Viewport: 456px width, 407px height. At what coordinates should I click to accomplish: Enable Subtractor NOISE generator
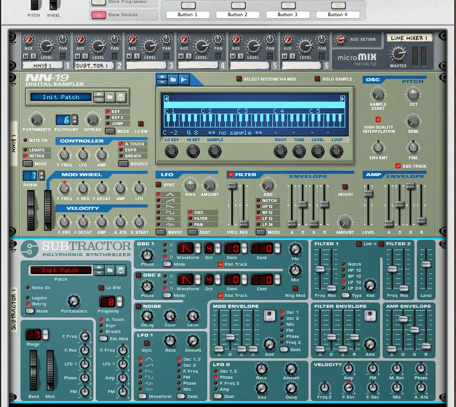(139, 306)
